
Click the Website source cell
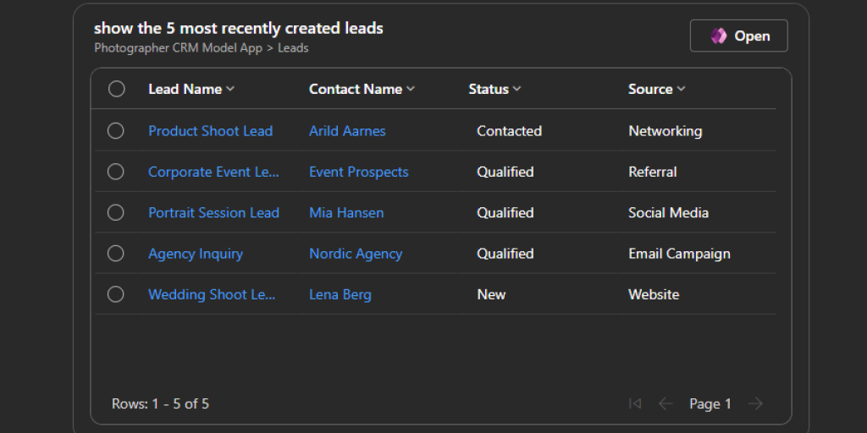click(x=654, y=294)
